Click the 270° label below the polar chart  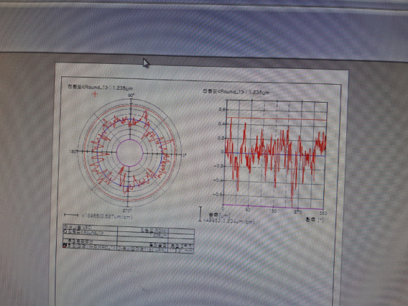127,210
